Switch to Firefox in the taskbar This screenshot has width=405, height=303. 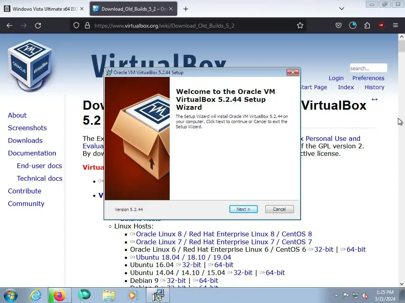pyautogui.click(x=59, y=295)
